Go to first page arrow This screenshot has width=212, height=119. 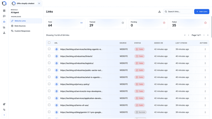(185, 35)
